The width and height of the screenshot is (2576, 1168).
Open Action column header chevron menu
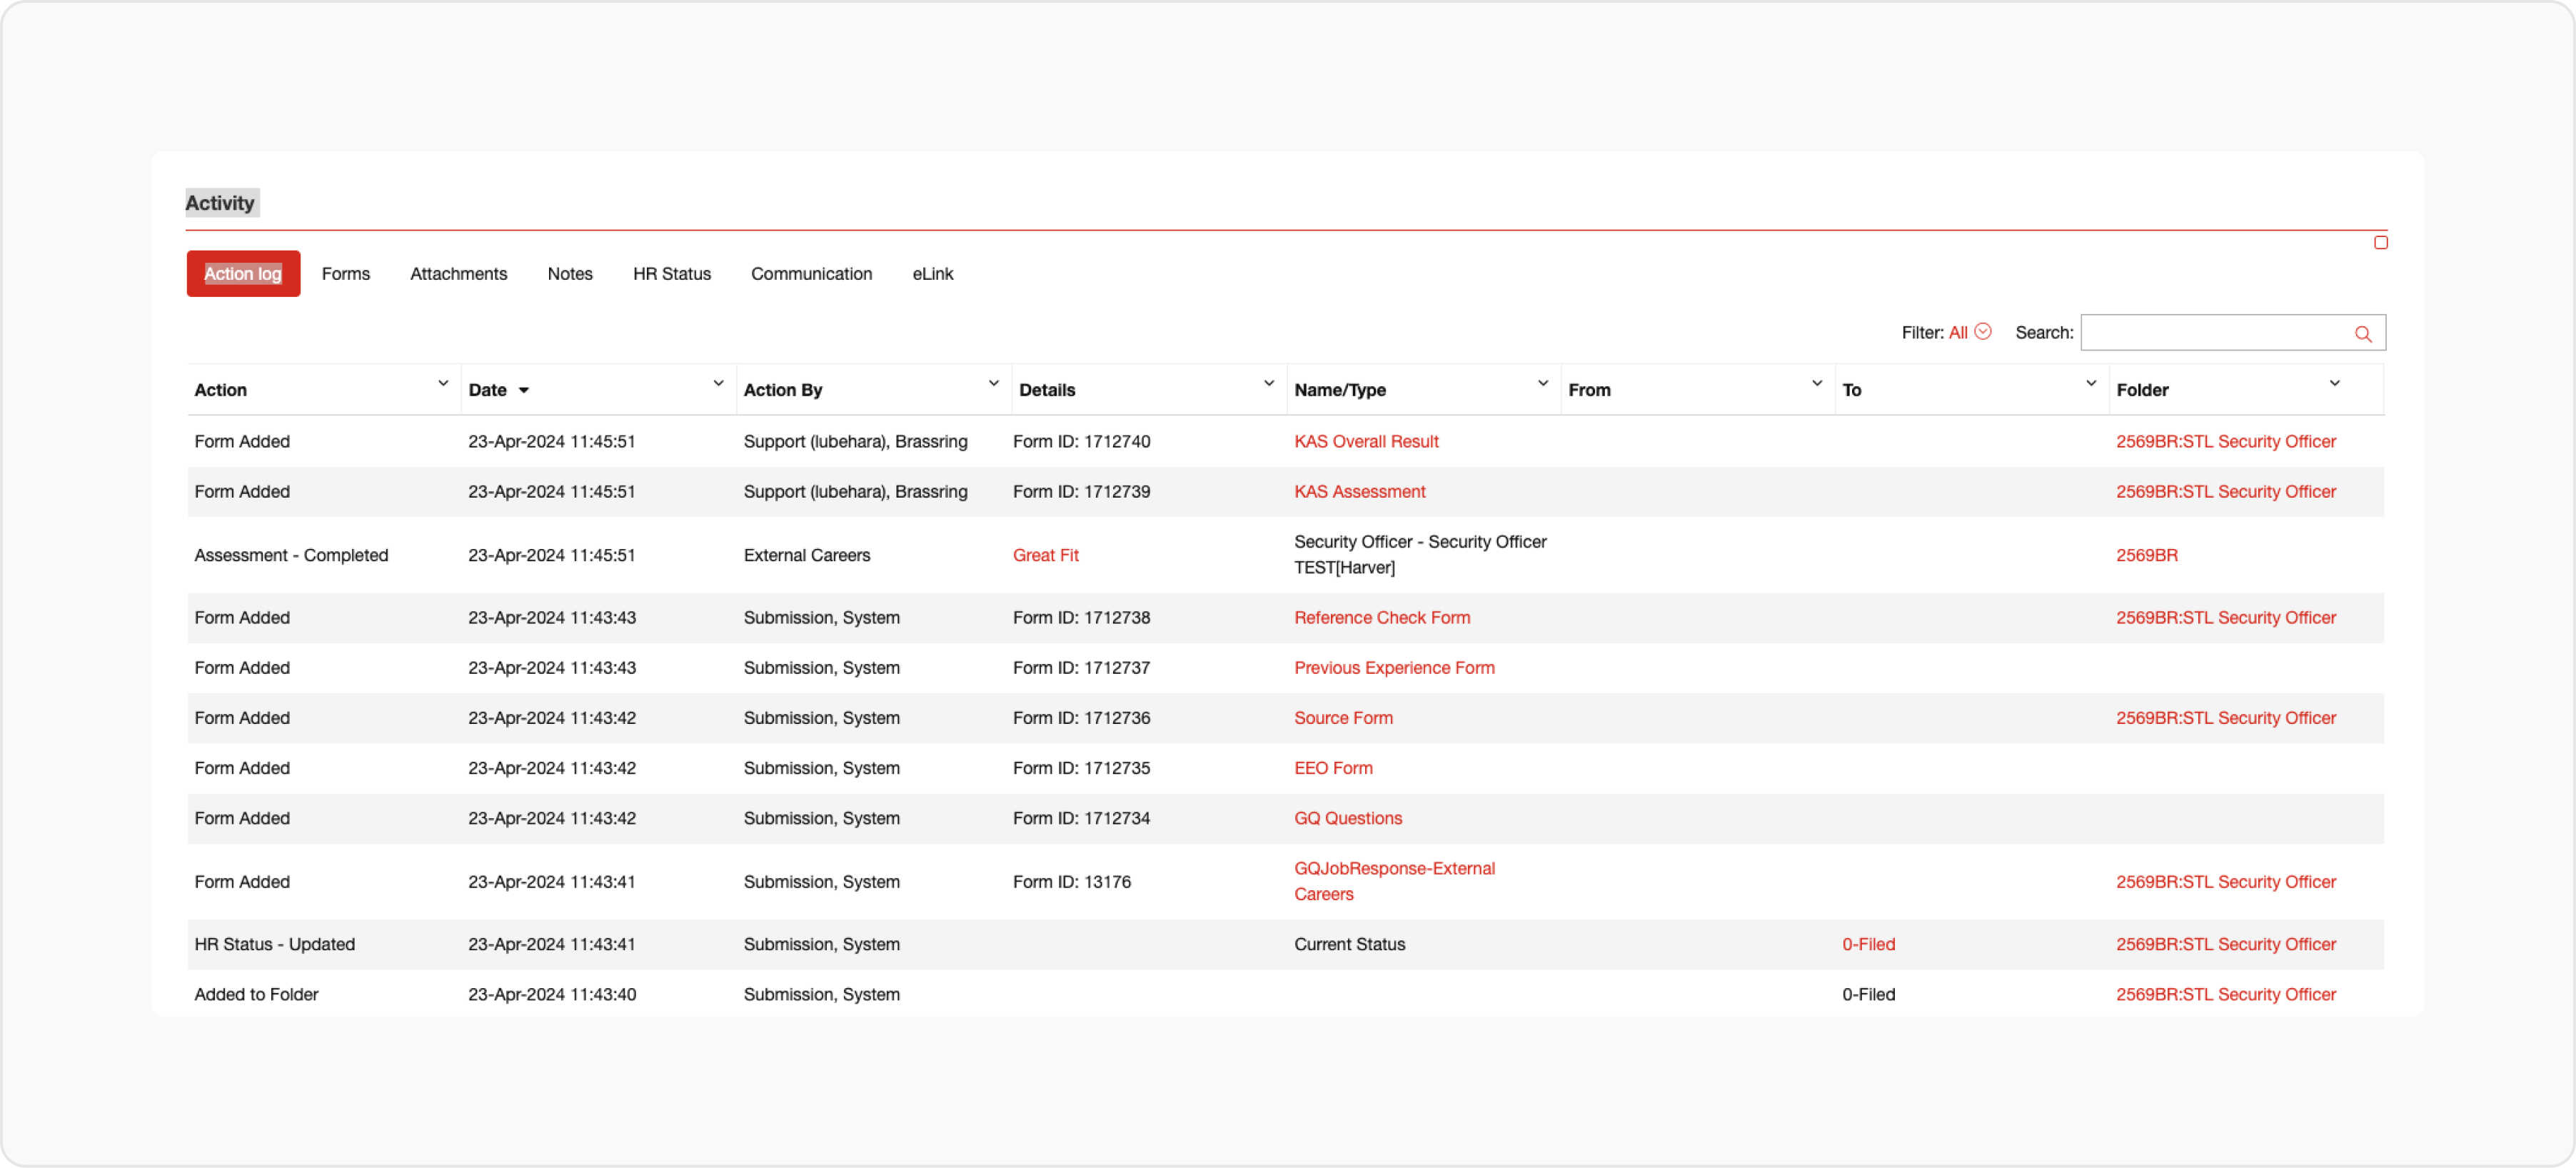pyautogui.click(x=443, y=383)
